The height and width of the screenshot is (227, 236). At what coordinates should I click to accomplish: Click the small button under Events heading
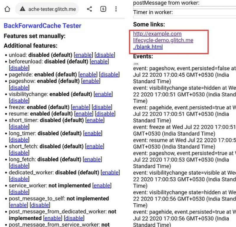pyautogui.click(x=136, y=63)
